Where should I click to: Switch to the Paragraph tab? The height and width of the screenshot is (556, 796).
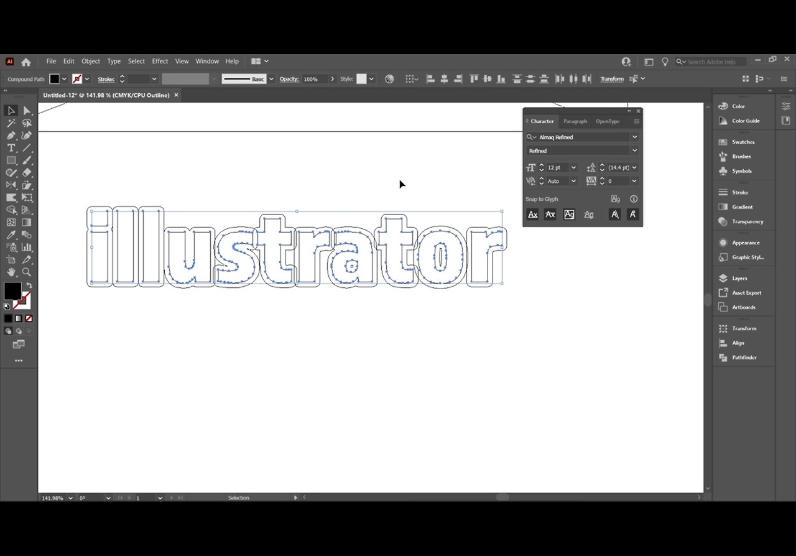point(575,121)
